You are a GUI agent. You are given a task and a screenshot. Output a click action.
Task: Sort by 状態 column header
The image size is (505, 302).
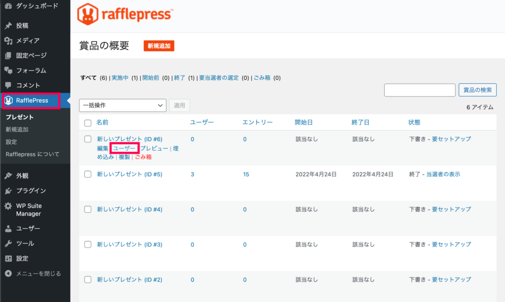(x=414, y=123)
